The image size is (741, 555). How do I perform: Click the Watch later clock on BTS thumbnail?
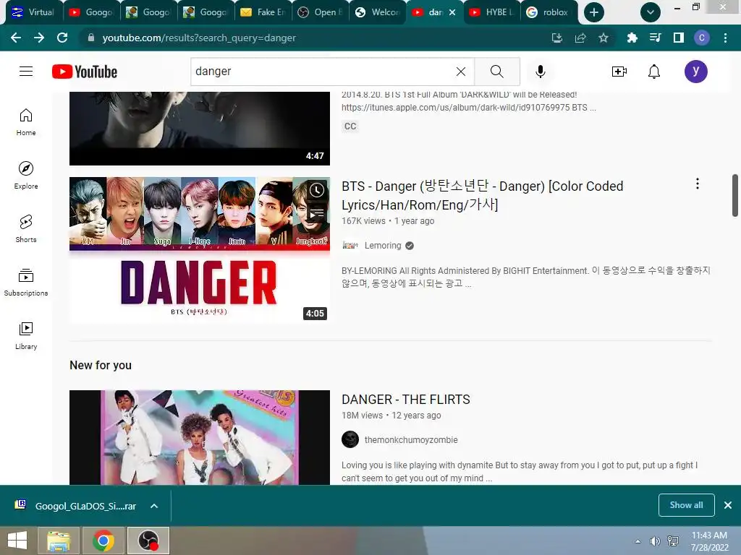(x=316, y=190)
